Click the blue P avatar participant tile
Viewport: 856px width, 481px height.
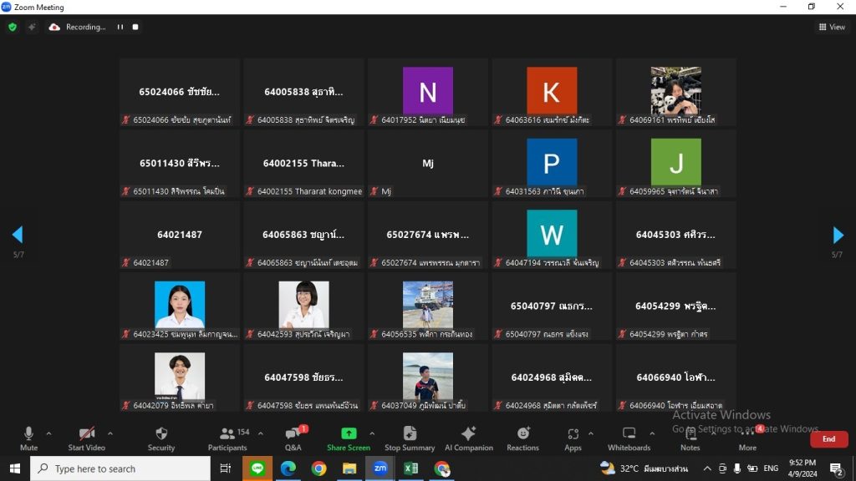point(552,163)
